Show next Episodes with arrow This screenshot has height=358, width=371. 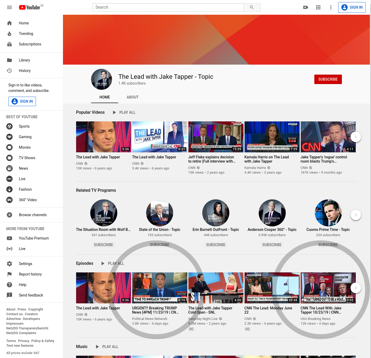pyautogui.click(x=356, y=288)
